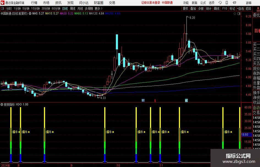Open the mobile phone icon in title bar

(x=227, y=3)
